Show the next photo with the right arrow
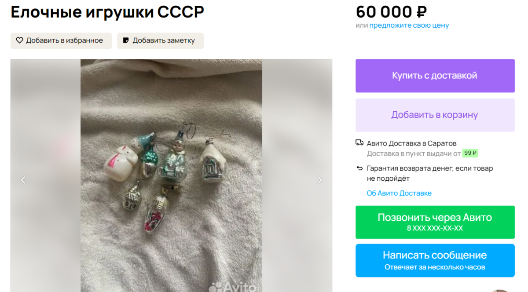Viewport: 528px width, 292px height. click(320, 180)
